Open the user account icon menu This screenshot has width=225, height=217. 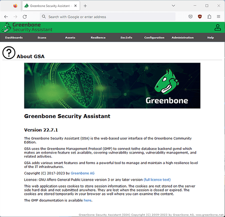coord(218,27)
